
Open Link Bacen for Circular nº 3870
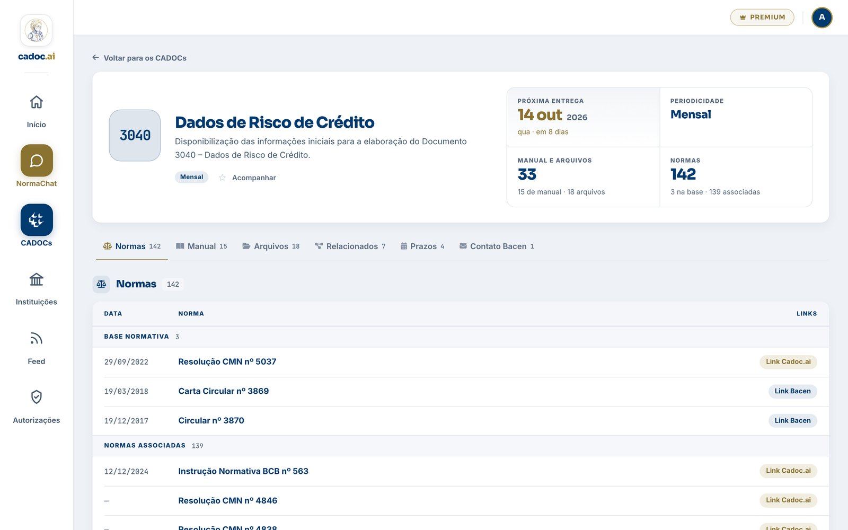tap(792, 421)
